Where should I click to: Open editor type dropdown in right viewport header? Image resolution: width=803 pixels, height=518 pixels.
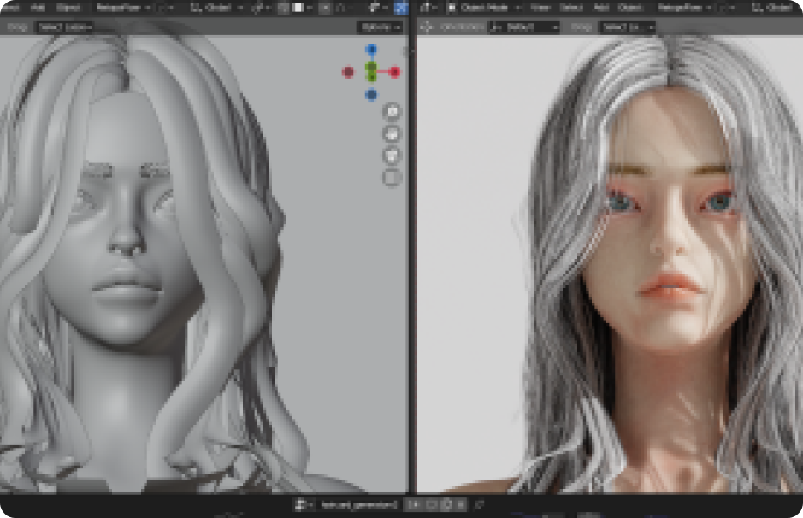click(429, 7)
